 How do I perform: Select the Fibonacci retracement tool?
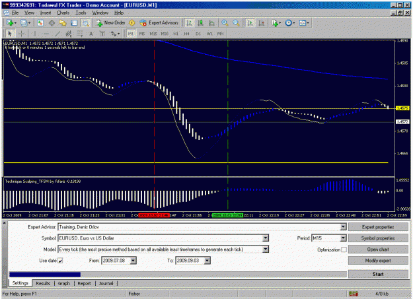(79, 34)
